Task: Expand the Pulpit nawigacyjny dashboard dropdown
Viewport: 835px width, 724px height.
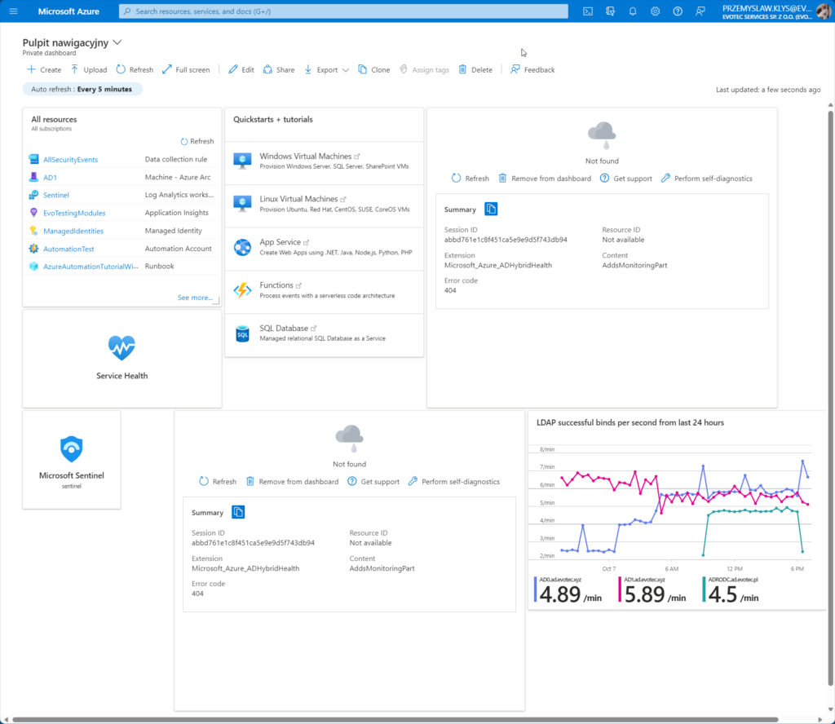Action: (x=117, y=42)
